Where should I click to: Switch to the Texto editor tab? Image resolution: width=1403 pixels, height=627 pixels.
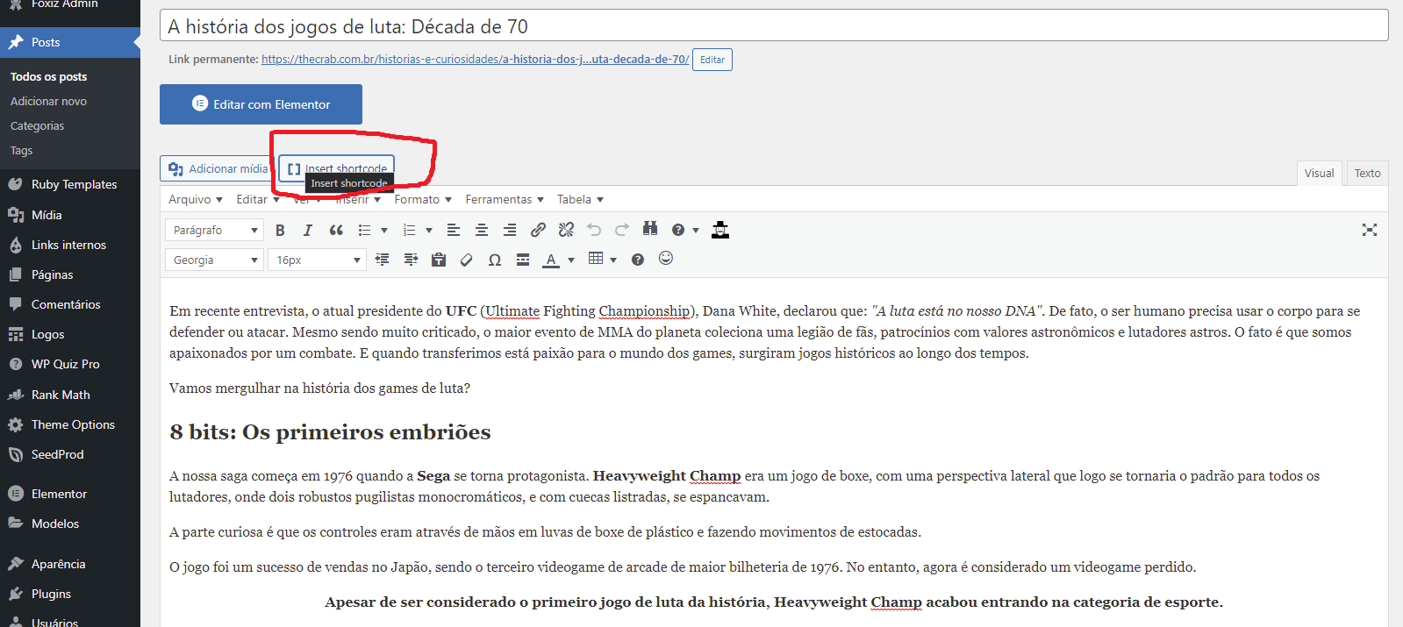coord(1367,174)
